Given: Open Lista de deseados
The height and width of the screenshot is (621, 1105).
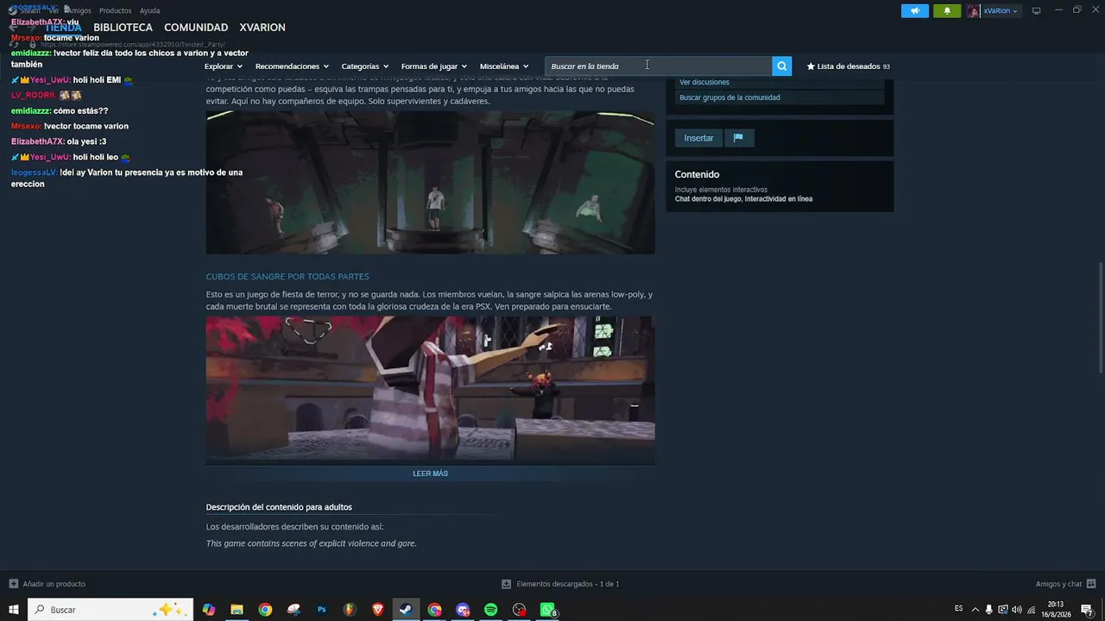Looking at the screenshot, I should click(848, 66).
